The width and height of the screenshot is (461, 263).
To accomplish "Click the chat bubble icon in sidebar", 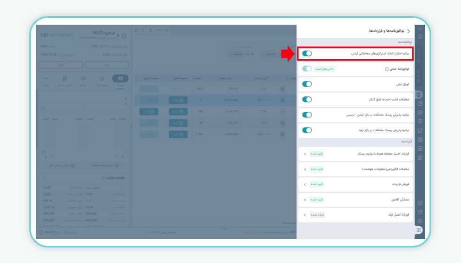I will click(x=420, y=203).
